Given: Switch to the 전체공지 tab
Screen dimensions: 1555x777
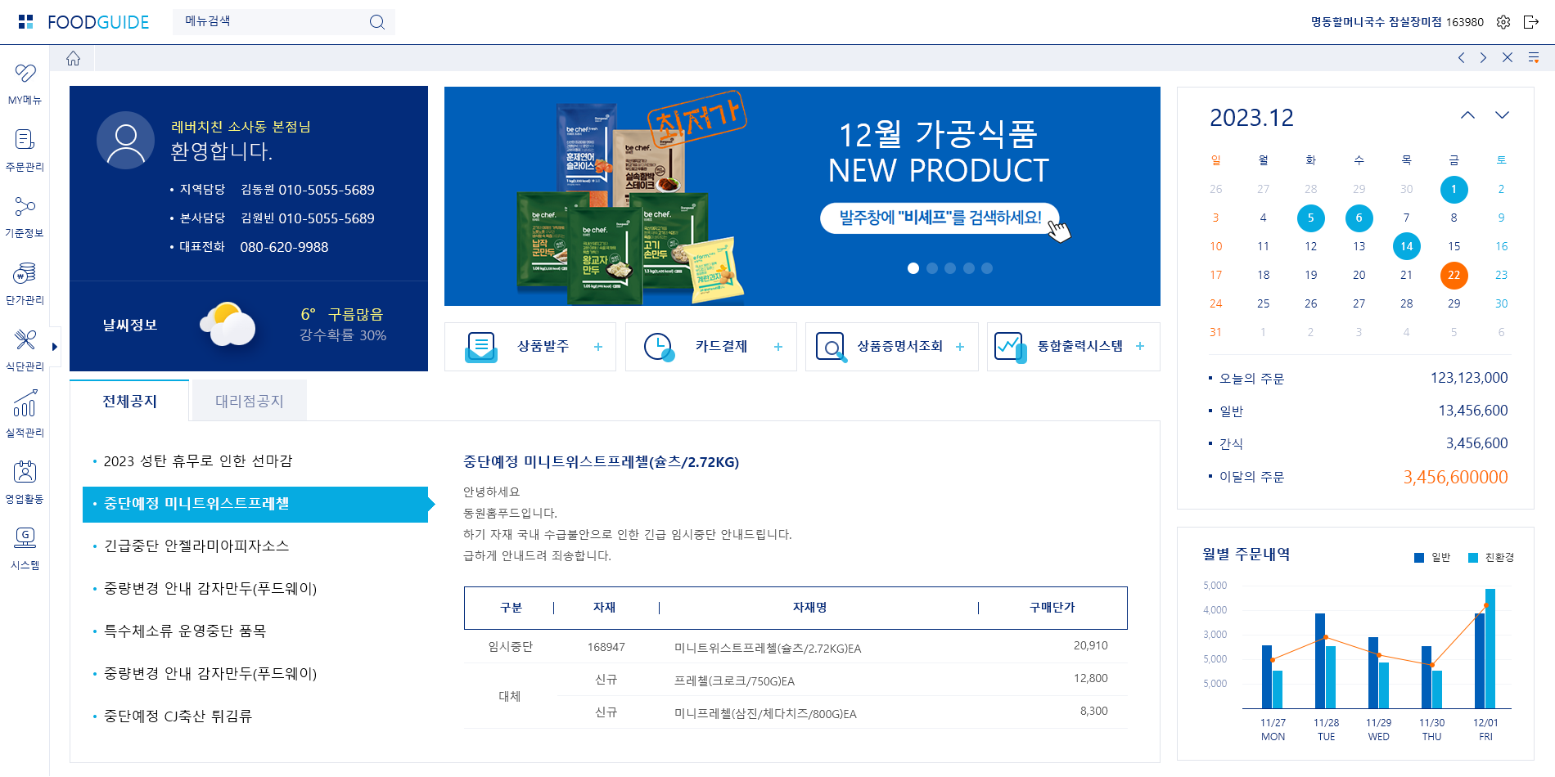Looking at the screenshot, I should 129,401.
